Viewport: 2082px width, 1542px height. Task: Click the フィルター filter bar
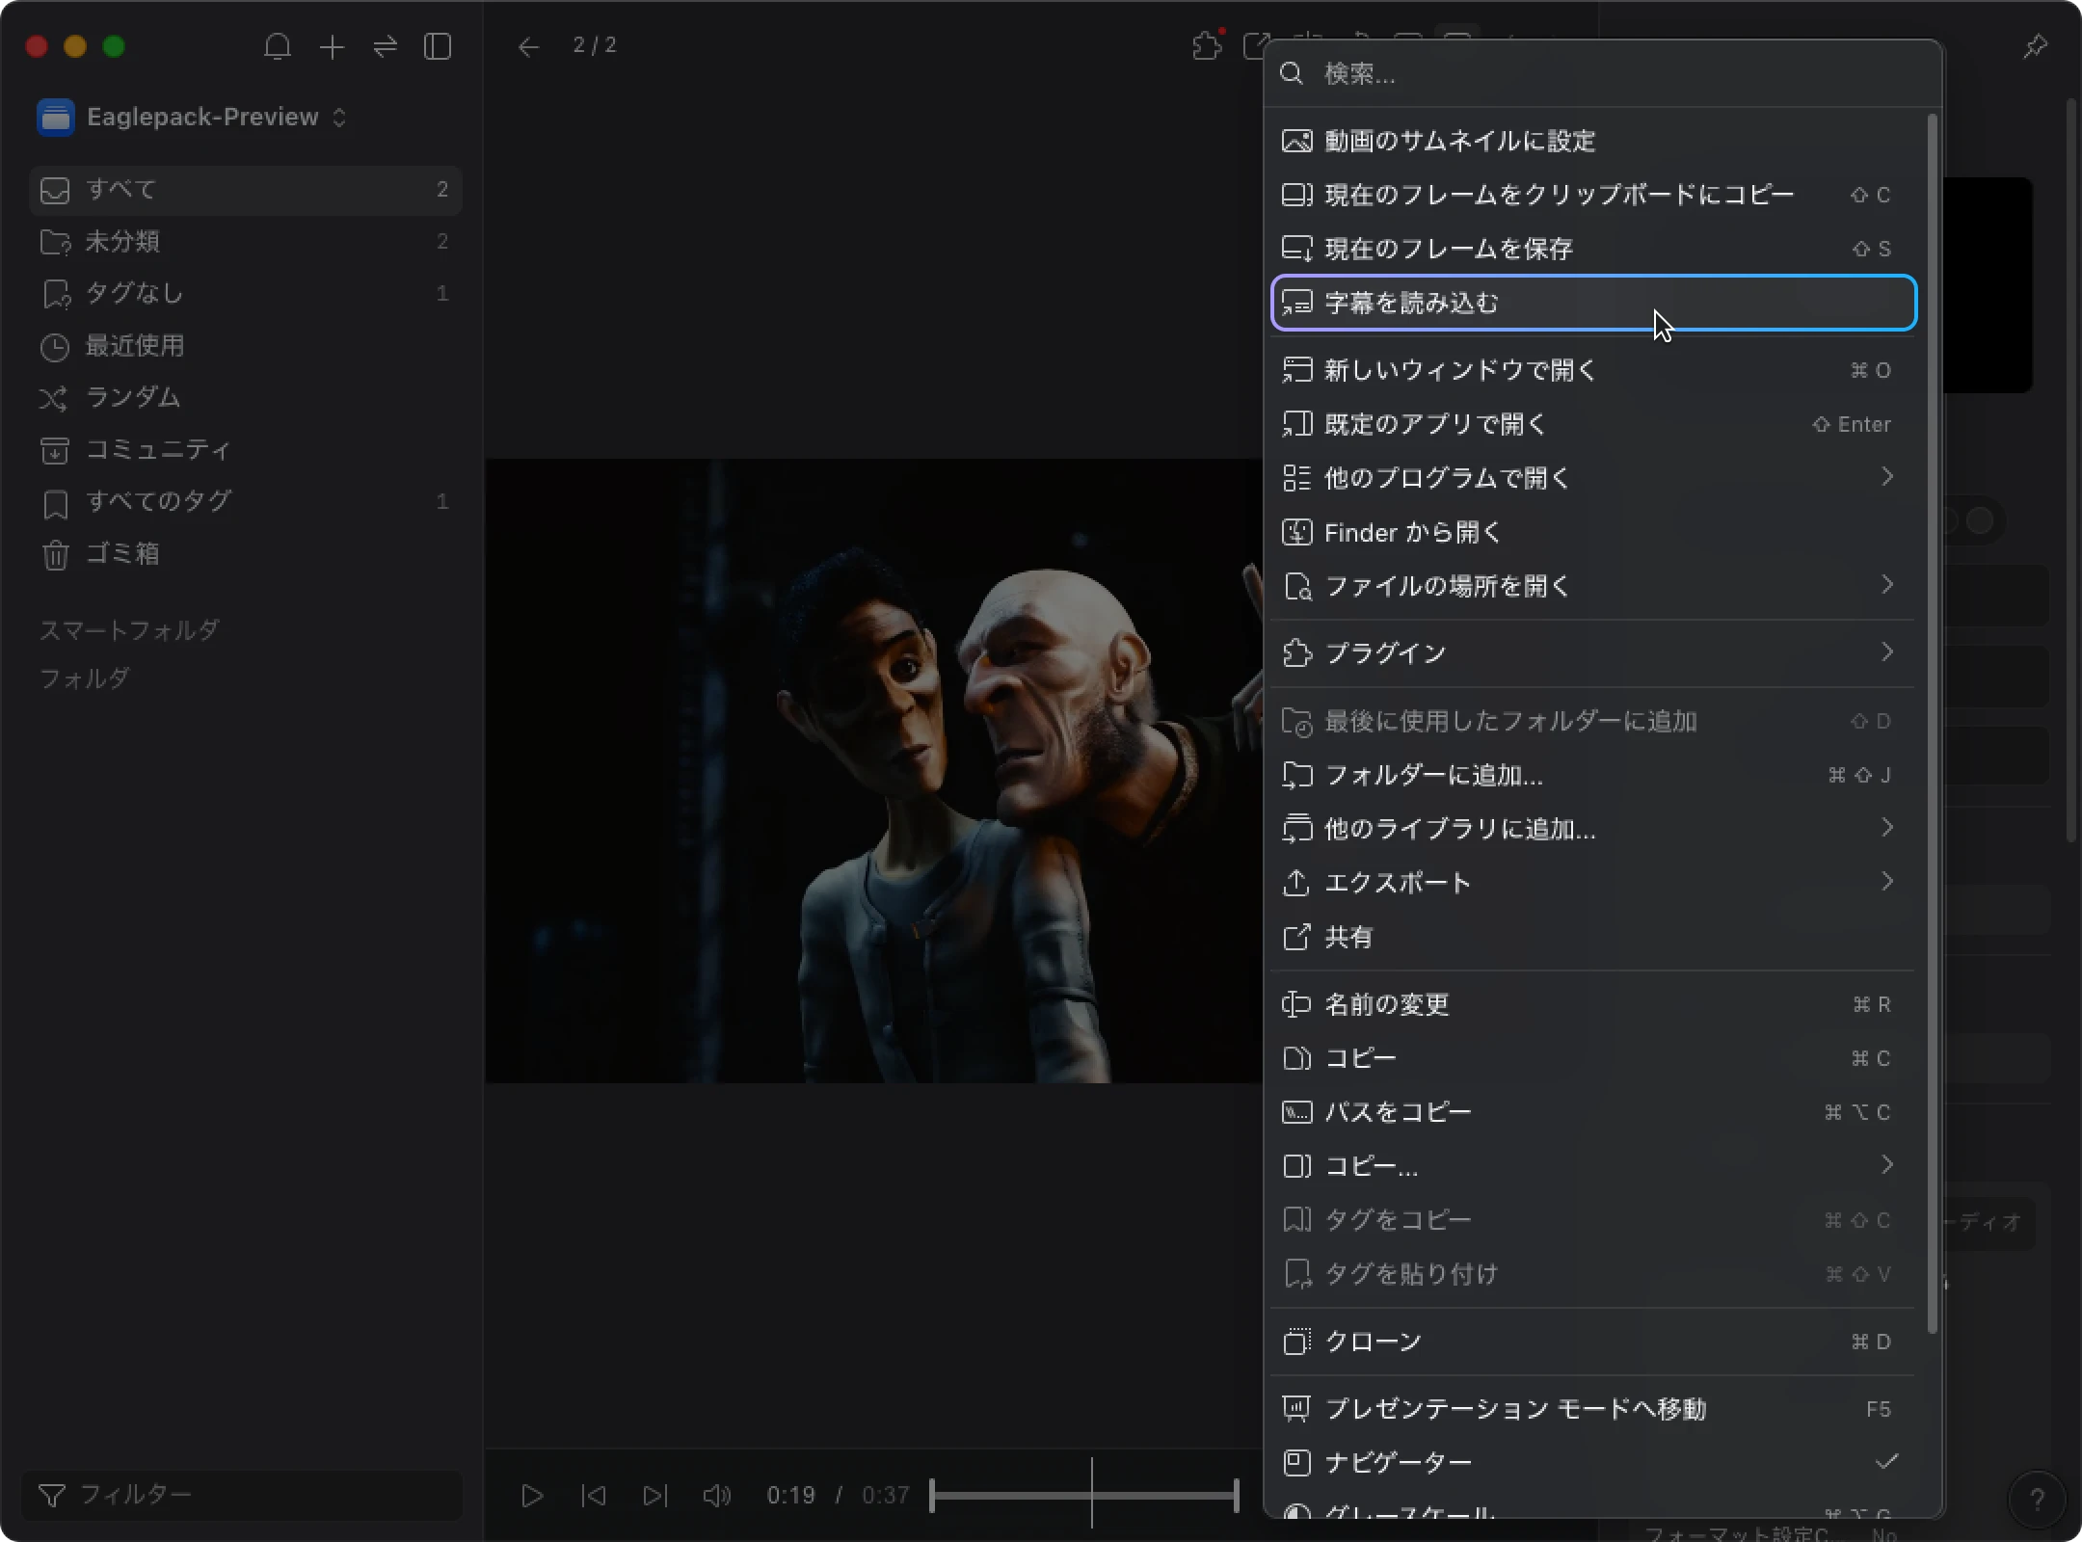242,1495
